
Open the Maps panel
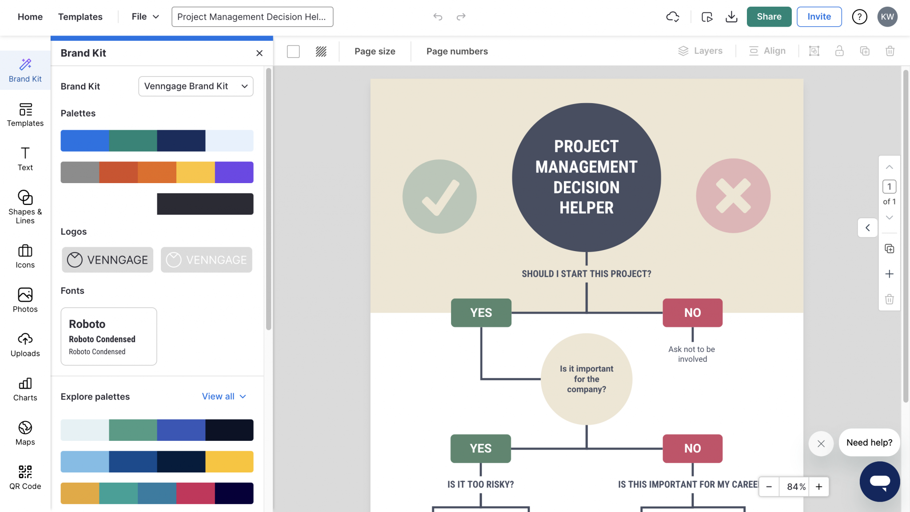point(25,432)
